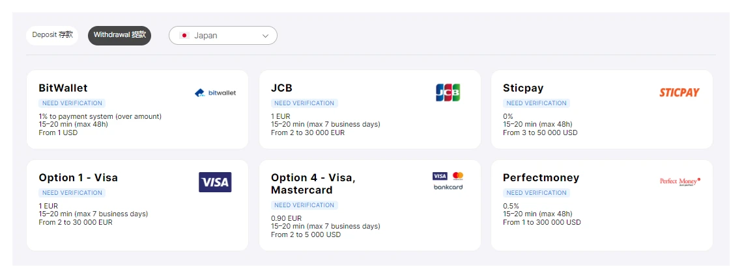The height and width of the screenshot is (278, 744).
Task: Select the Perfectmoney title
Action: (x=541, y=178)
